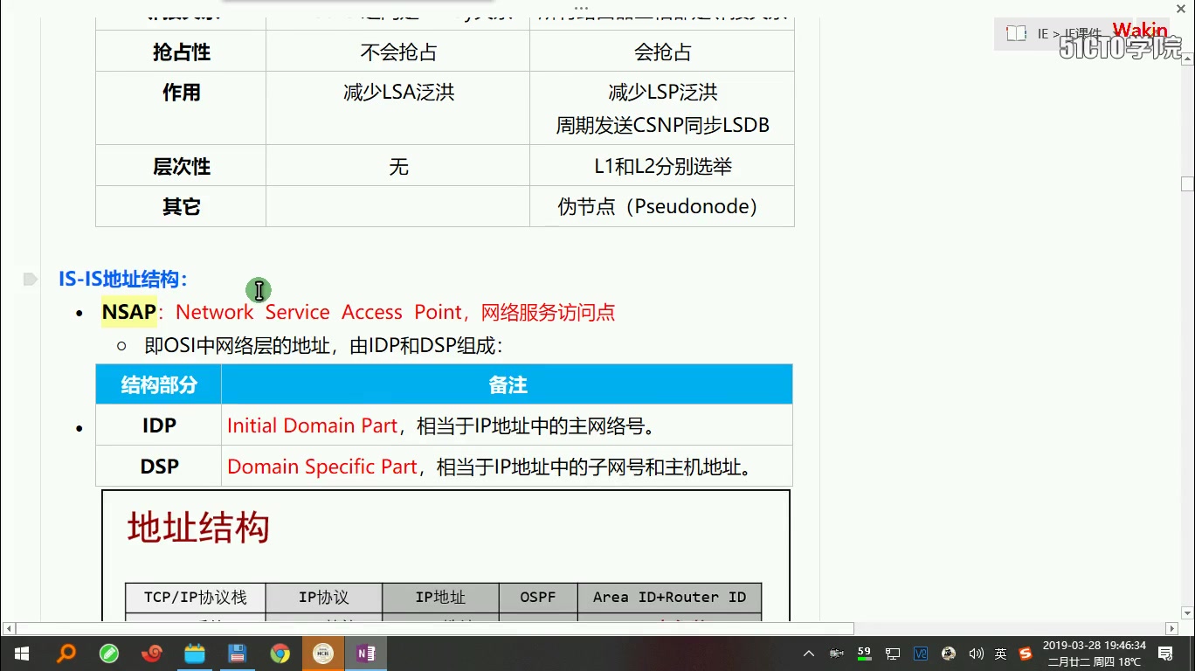The height and width of the screenshot is (671, 1195).
Task: Click the cell '抢占性'
Action: [181, 52]
